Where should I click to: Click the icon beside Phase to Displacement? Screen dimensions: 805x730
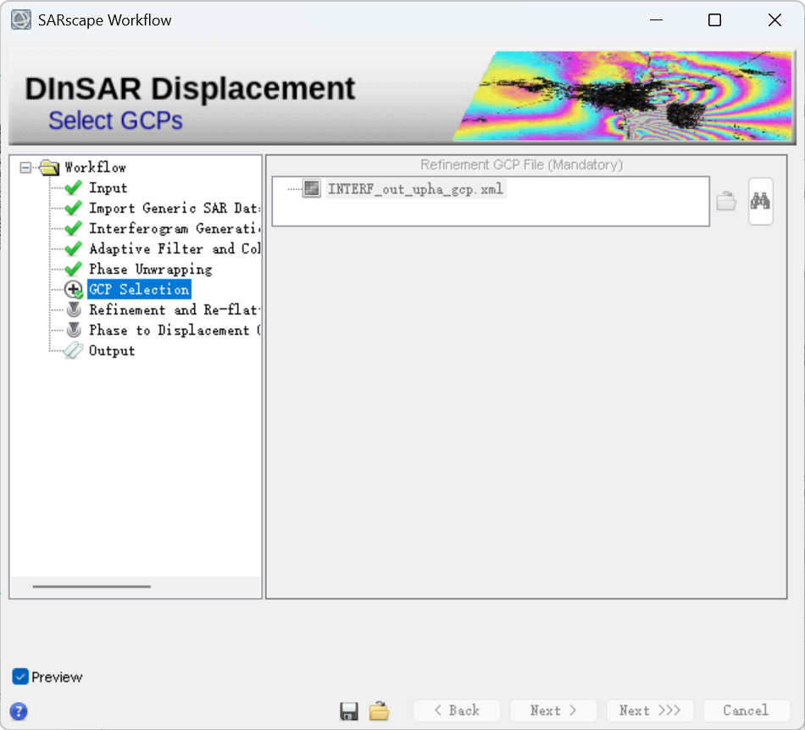74,330
